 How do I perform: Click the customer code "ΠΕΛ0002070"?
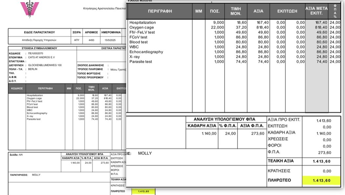tap(35, 53)
